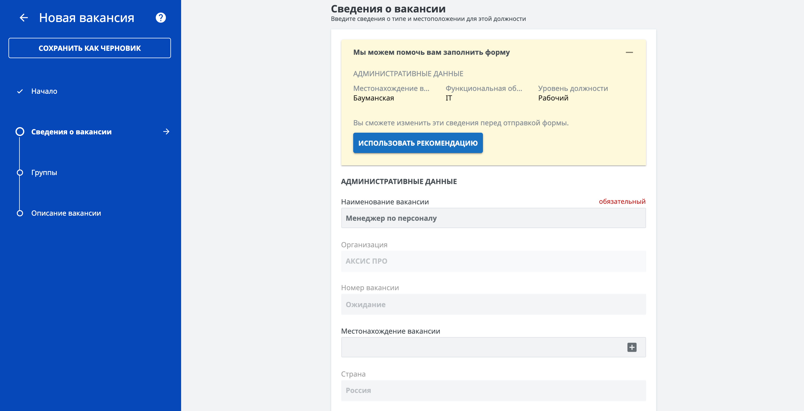Click the active step indicator circle
Image resolution: width=804 pixels, height=411 pixels.
click(x=20, y=132)
